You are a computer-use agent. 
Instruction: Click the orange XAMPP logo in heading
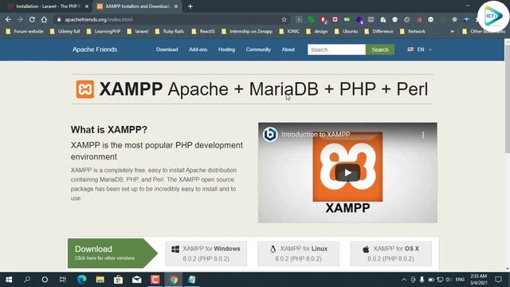(x=85, y=89)
